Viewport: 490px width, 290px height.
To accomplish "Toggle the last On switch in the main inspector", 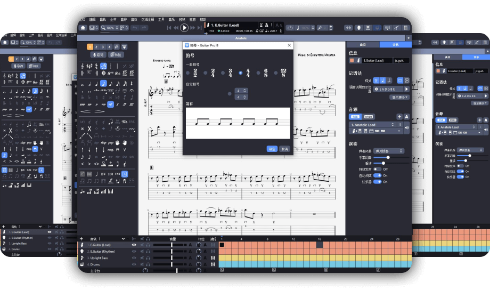I will (x=377, y=182).
